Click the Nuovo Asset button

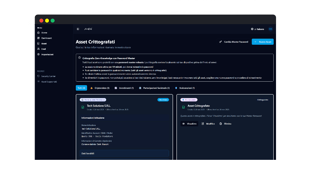[x=263, y=42]
